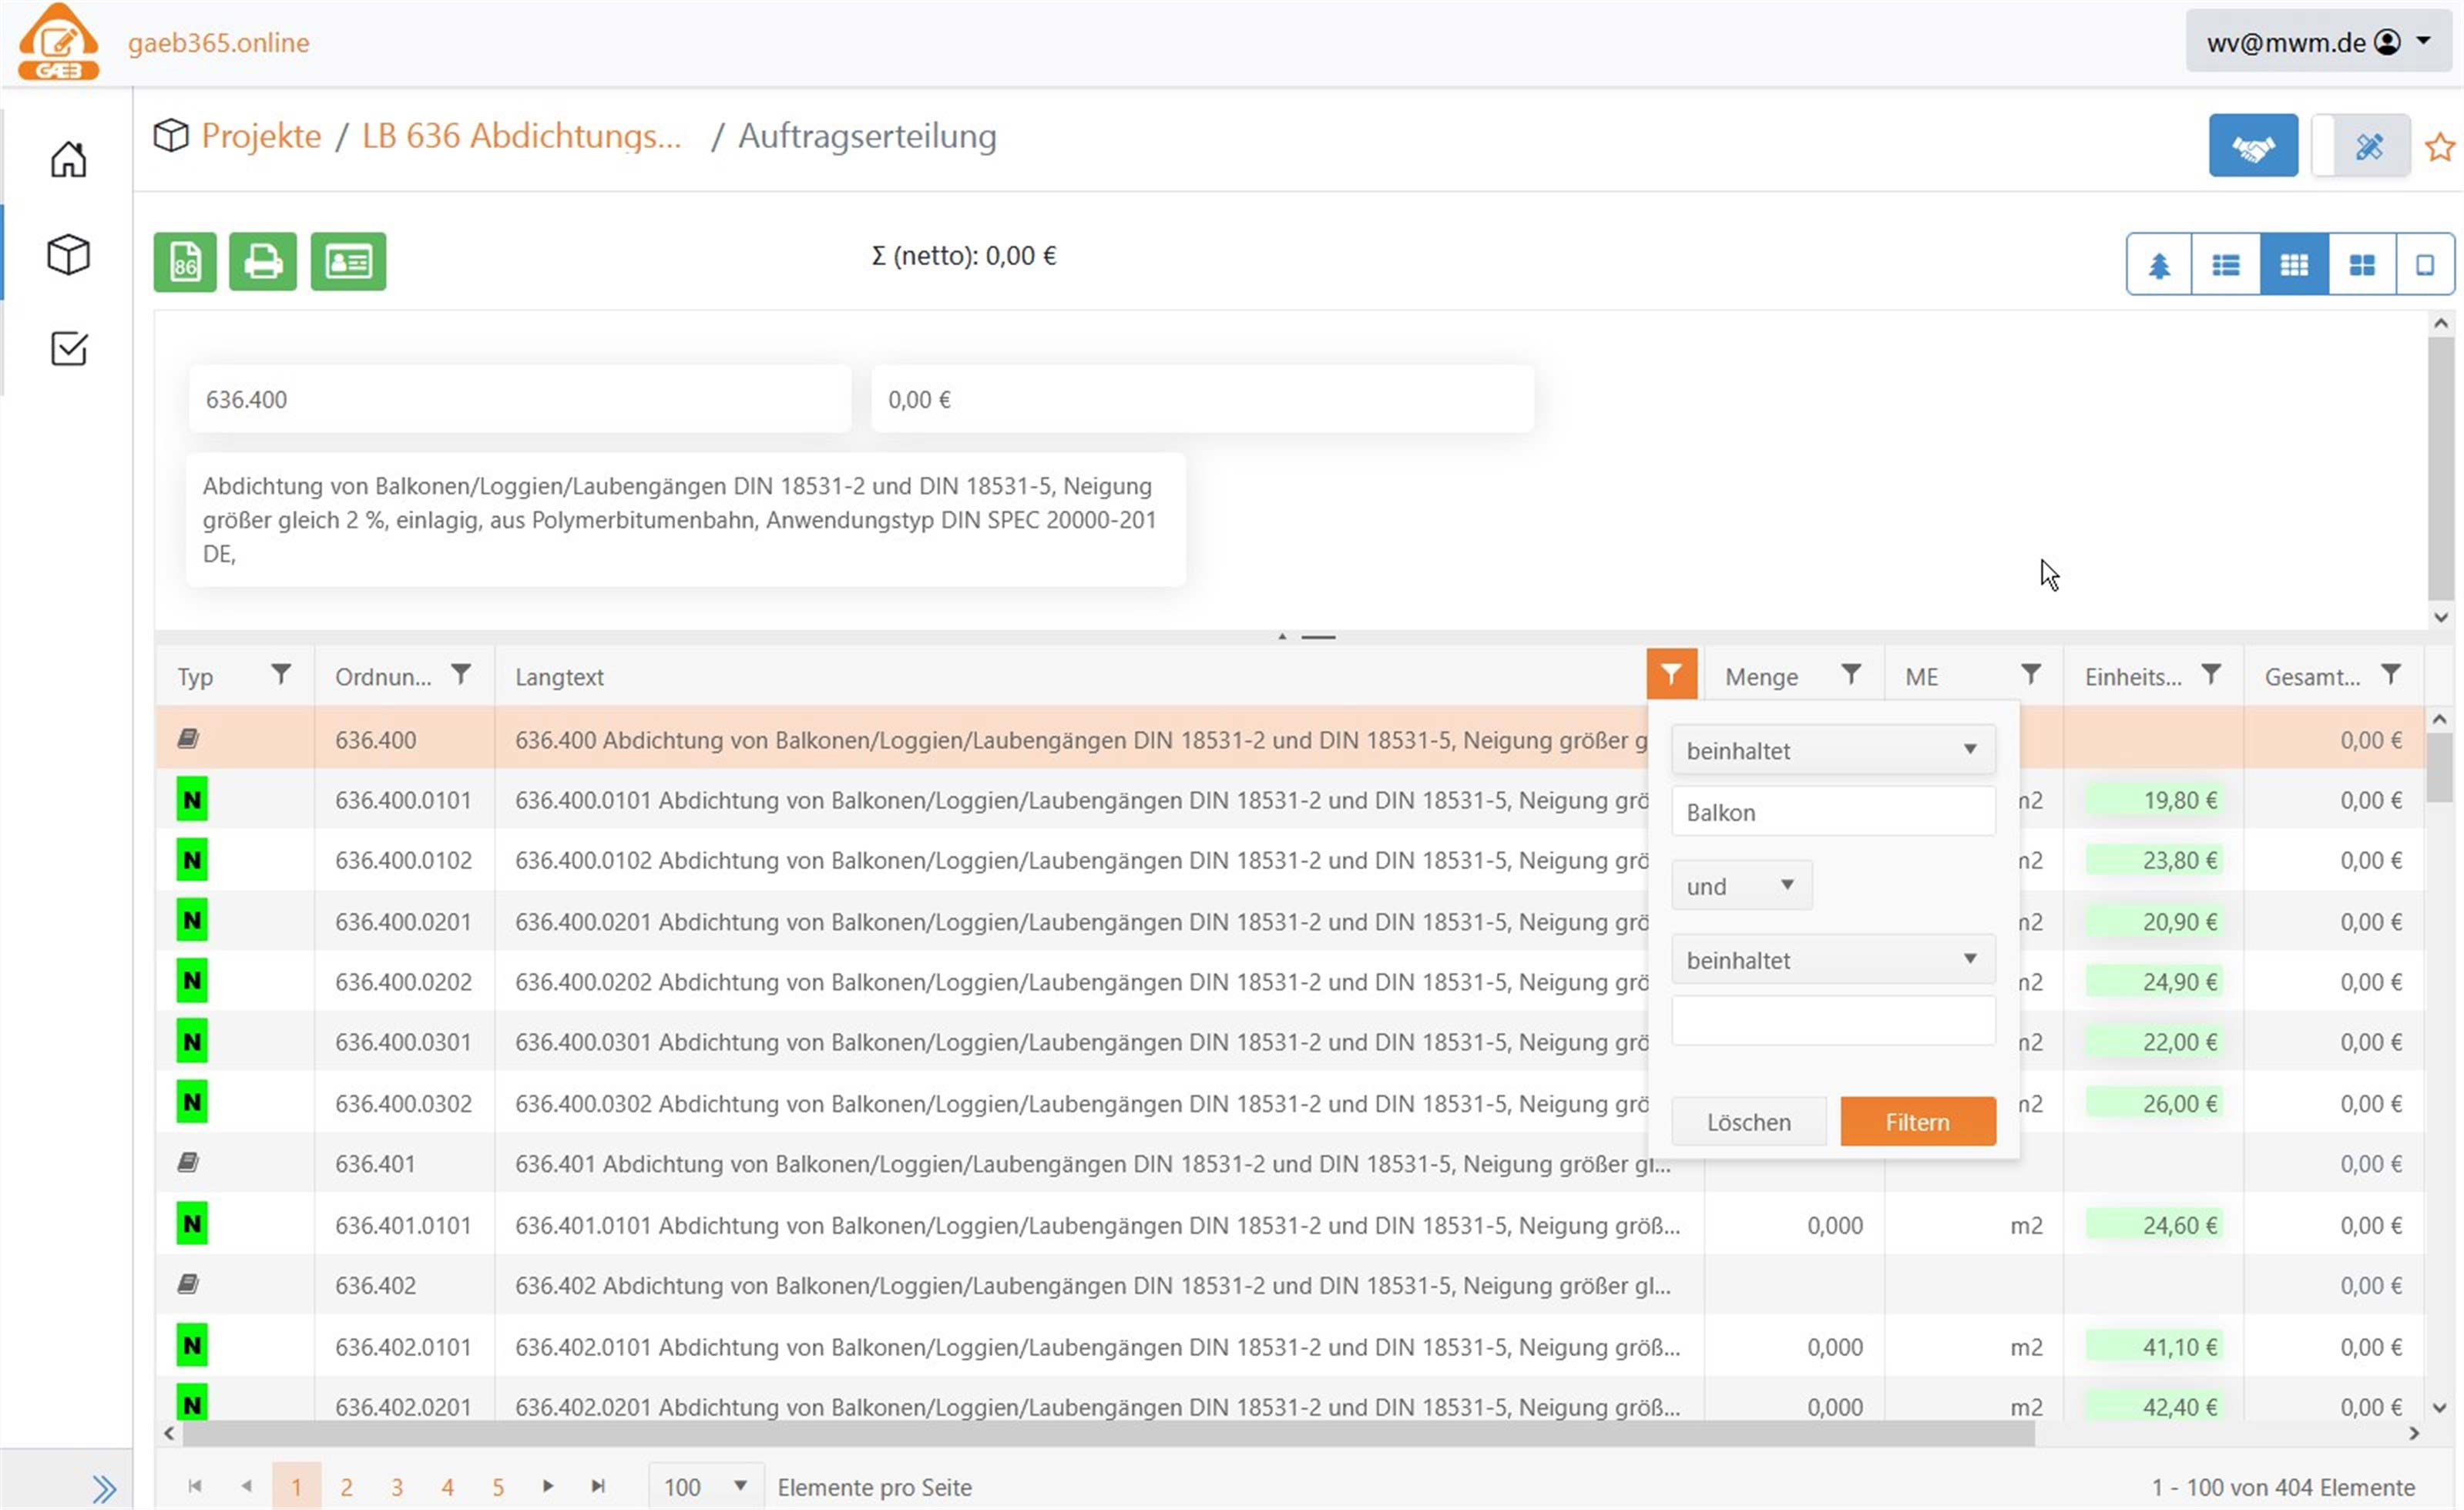Screen dimensions: 2464x1510
Task: Click the GAEB export green button
Action: [185, 262]
